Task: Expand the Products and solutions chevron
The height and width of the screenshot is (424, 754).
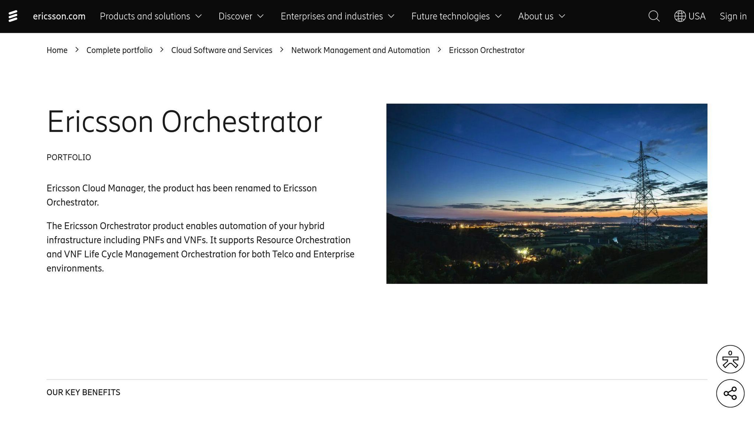Action: (x=198, y=16)
